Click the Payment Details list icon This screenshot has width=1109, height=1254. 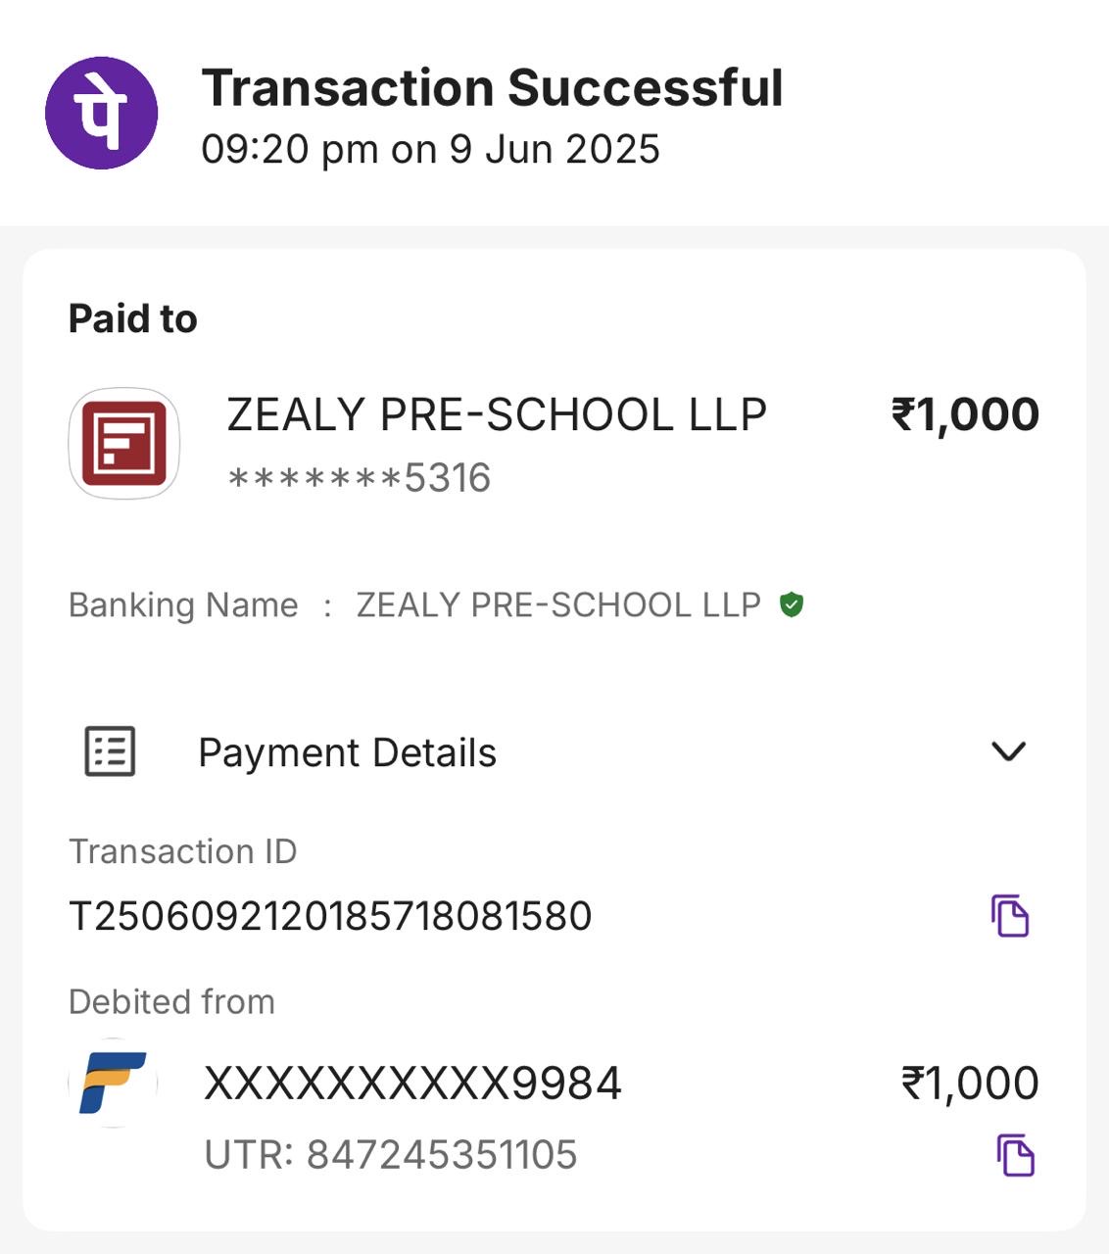pos(110,751)
